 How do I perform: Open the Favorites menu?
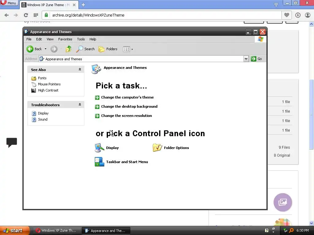[x=65, y=39]
